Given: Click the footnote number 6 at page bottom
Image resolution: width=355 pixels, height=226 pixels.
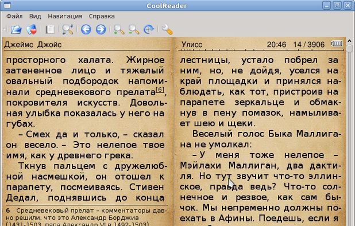Looking at the screenshot, I should tap(8, 211).
